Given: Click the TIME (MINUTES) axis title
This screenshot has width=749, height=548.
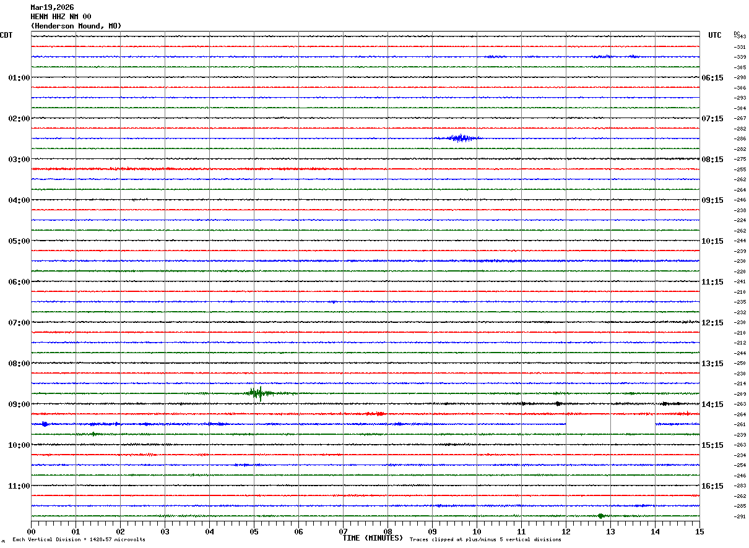Looking at the screenshot, I should pos(372,538).
